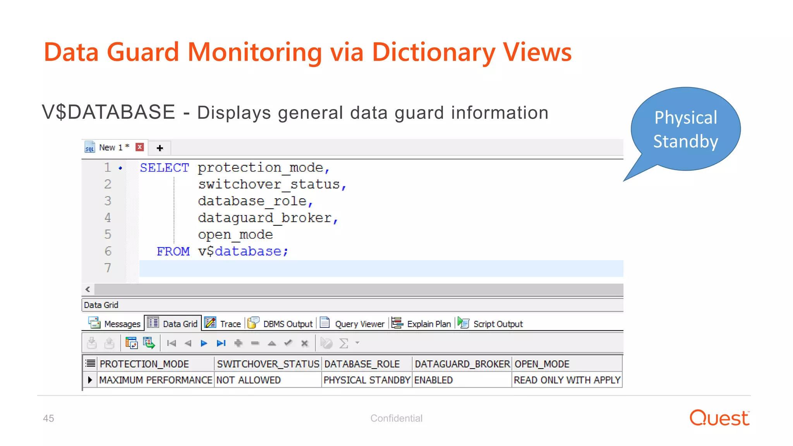Click switchover_status on line 2
Screen dimensions: 793x446
tap(269, 184)
